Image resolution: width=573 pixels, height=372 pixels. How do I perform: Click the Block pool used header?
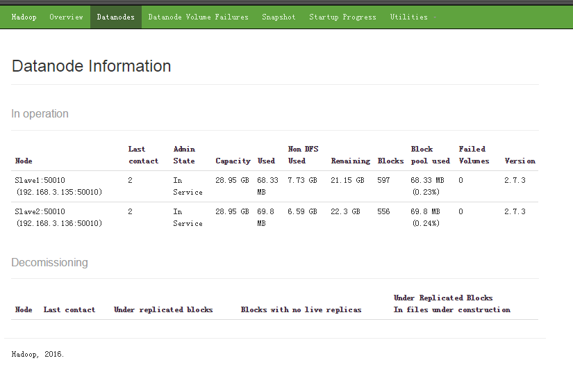430,155
